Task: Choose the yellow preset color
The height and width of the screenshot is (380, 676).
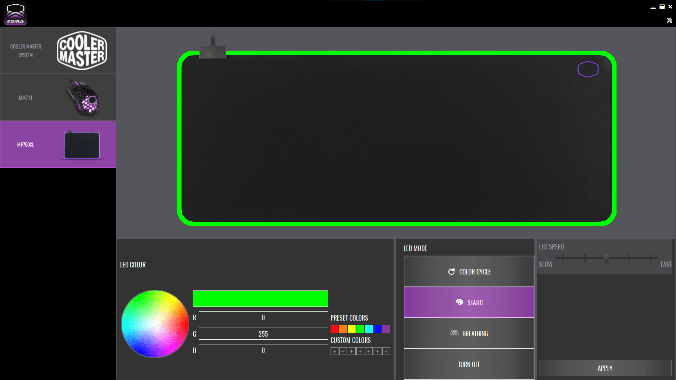Action: [x=352, y=329]
